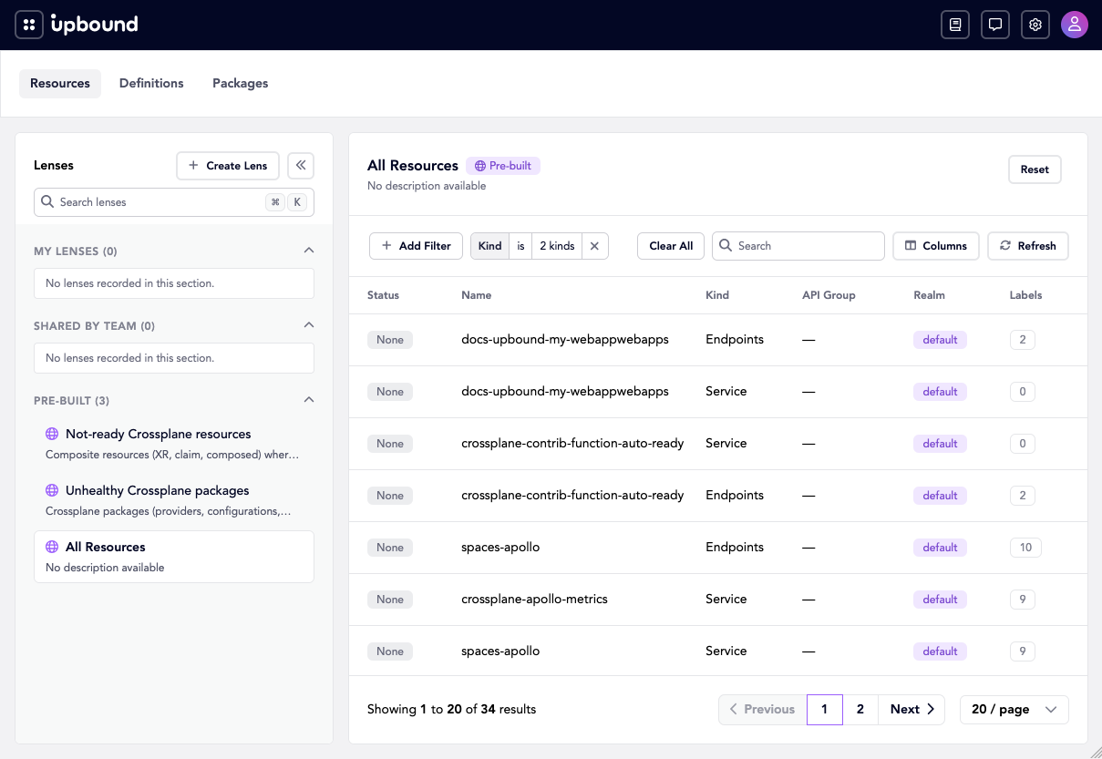This screenshot has width=1102, height=759.
Task: Click the Labels column header
Action: 1025,295
